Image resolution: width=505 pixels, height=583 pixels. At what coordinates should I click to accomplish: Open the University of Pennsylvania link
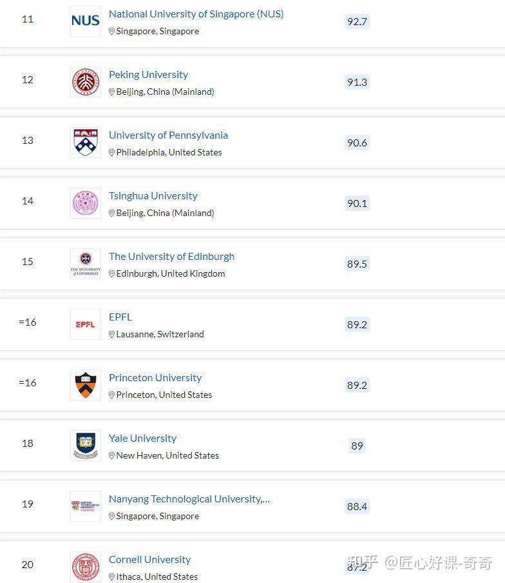(x=168, y=135)
